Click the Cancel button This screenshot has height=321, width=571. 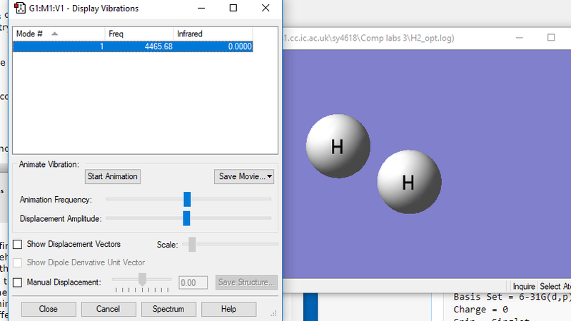point(108,309)
